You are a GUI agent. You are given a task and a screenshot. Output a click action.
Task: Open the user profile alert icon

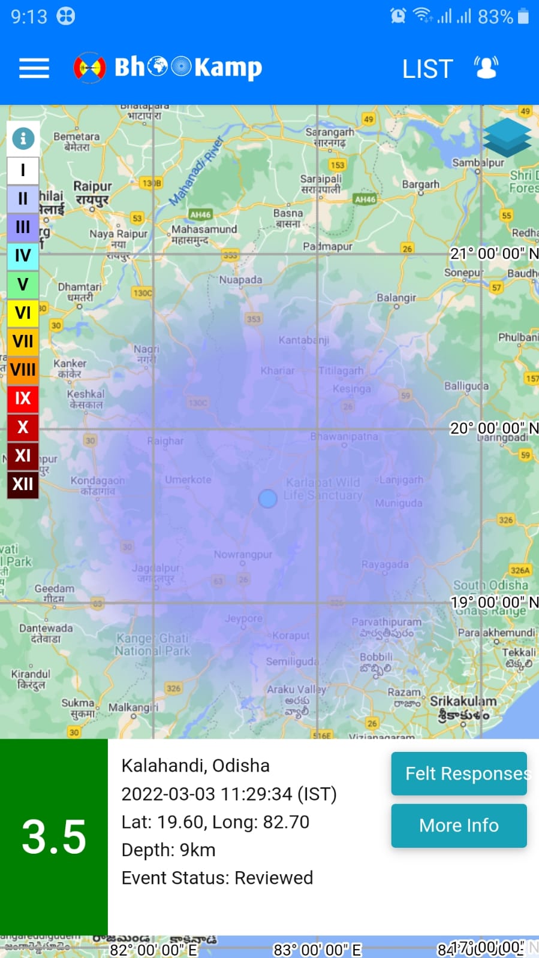click(486, 68)
